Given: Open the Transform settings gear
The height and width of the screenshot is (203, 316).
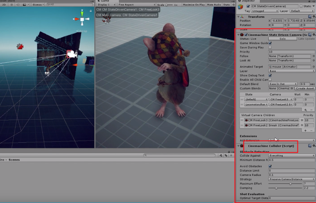Looking at the screenshot, I should 314,16.
